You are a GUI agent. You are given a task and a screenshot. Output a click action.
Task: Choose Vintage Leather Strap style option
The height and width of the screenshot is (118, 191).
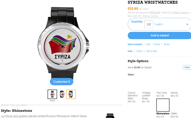click(x=146, y=97)
